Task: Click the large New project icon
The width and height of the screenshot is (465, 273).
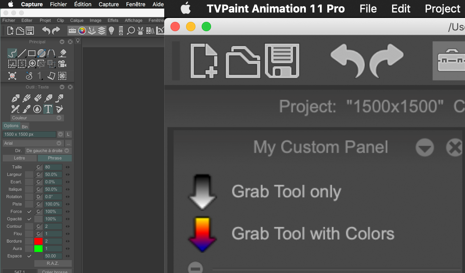Action: pos(204,61)
